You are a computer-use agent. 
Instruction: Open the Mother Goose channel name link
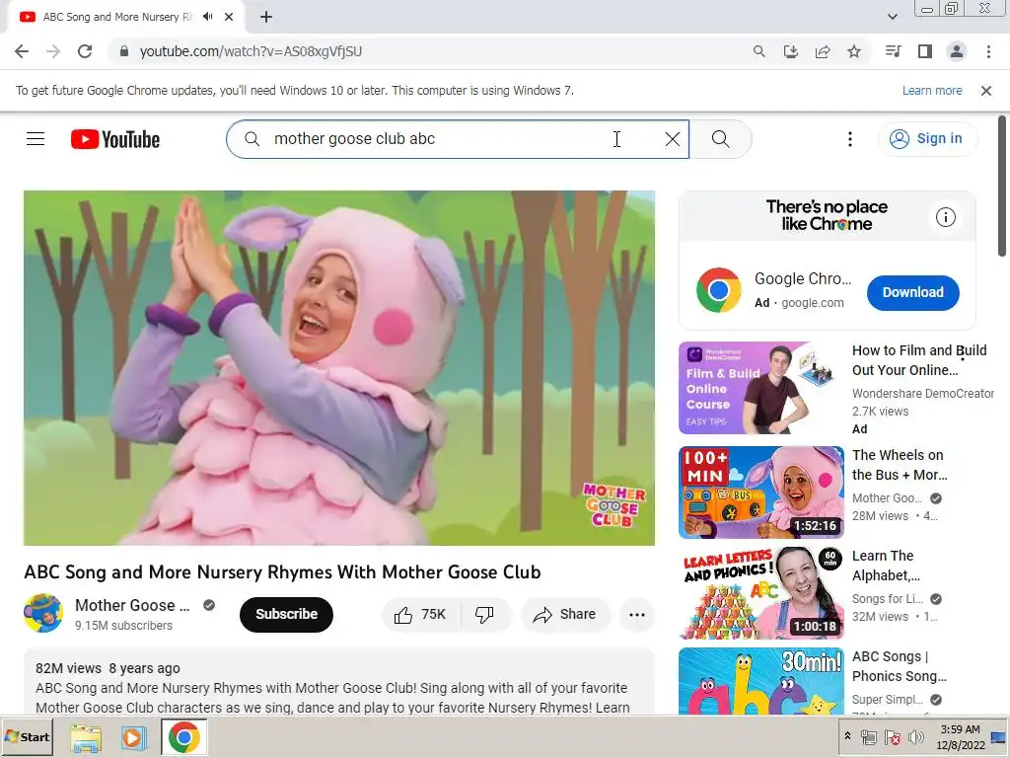click(132, 605)
